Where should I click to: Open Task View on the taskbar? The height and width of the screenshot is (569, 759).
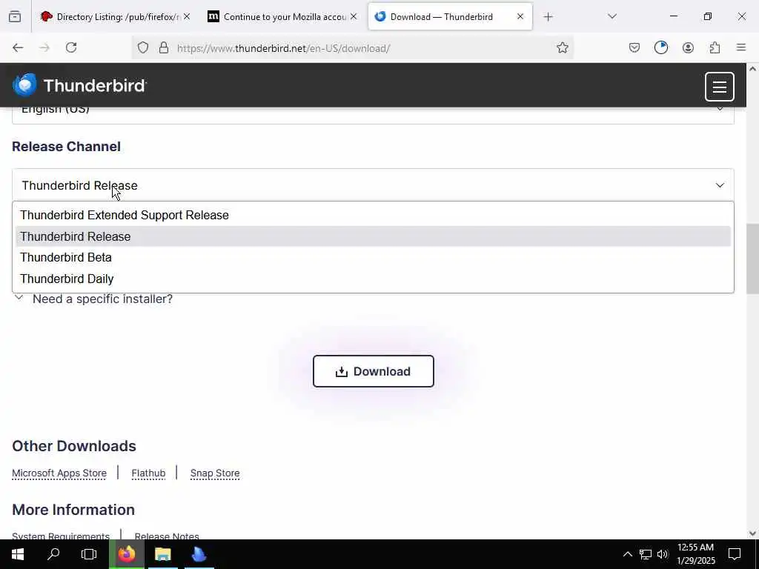pyautogui.click(x=89, y=554)
